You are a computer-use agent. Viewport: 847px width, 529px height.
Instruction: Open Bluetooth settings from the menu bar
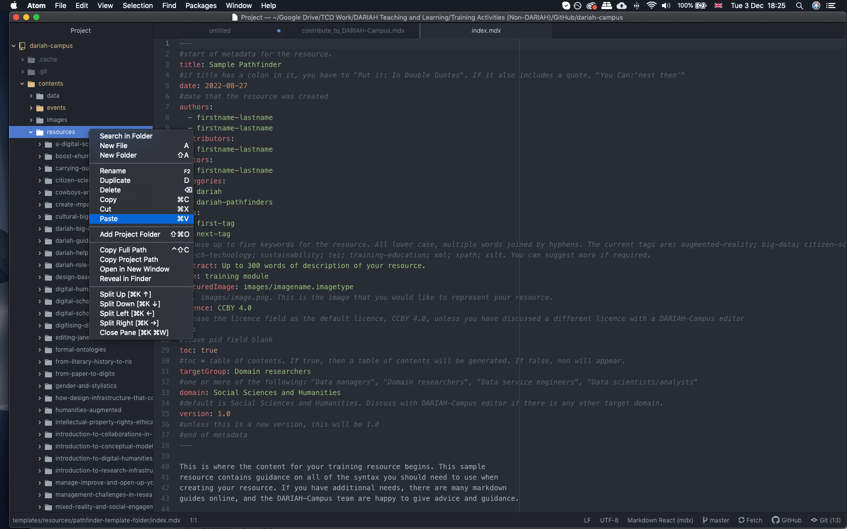click(637, 6)
